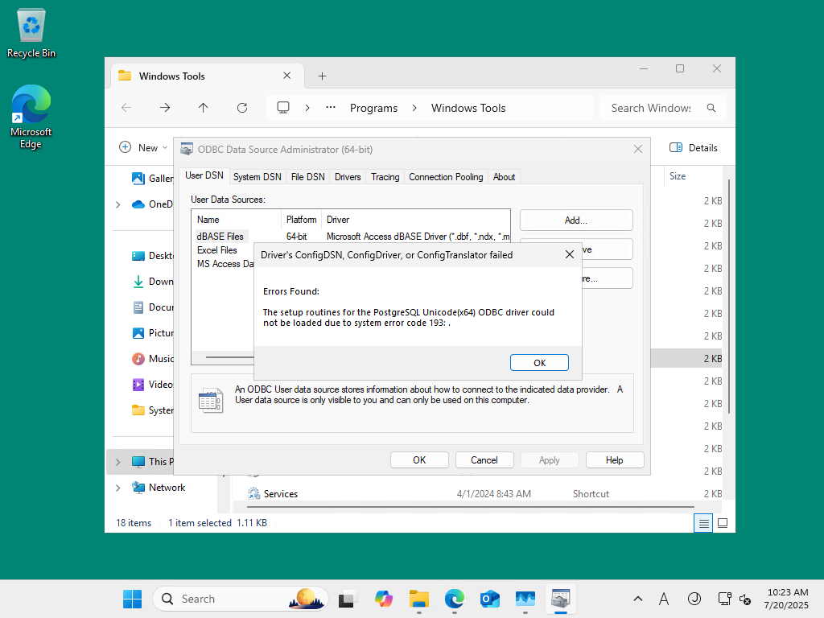The width and height of the screenshot is (824, 618).
Task: Select the Drivers tab
Action: click(x=348, y=177)
